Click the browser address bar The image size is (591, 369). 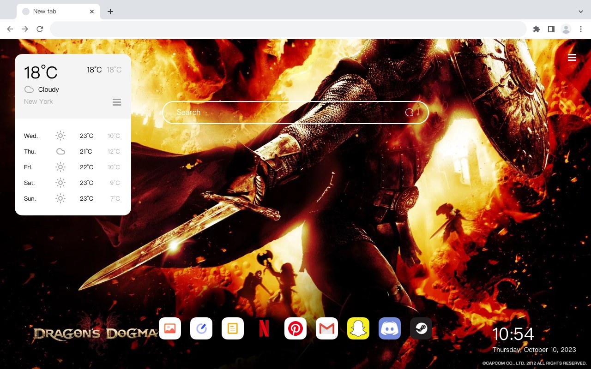click(288, 29)
